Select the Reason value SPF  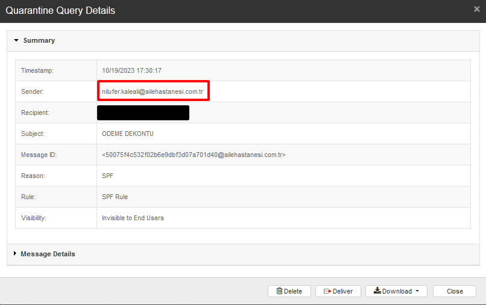click(107, 176)
